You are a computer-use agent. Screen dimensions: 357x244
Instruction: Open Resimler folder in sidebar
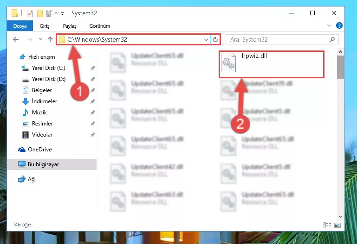coord(42,124)
